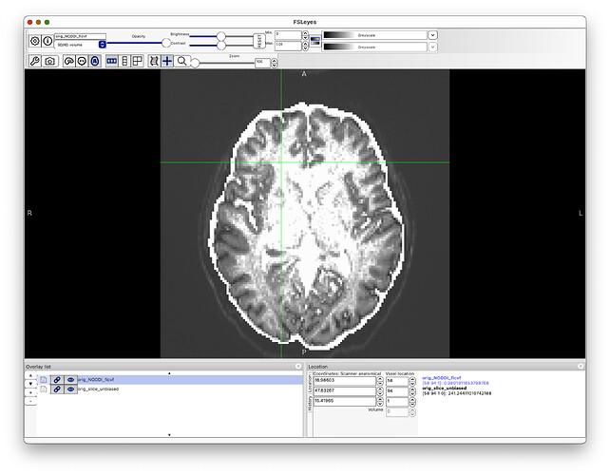The width and height of the screenshot is (610, 475).
Task: Click the display range Min field
Action: (288, 35)
